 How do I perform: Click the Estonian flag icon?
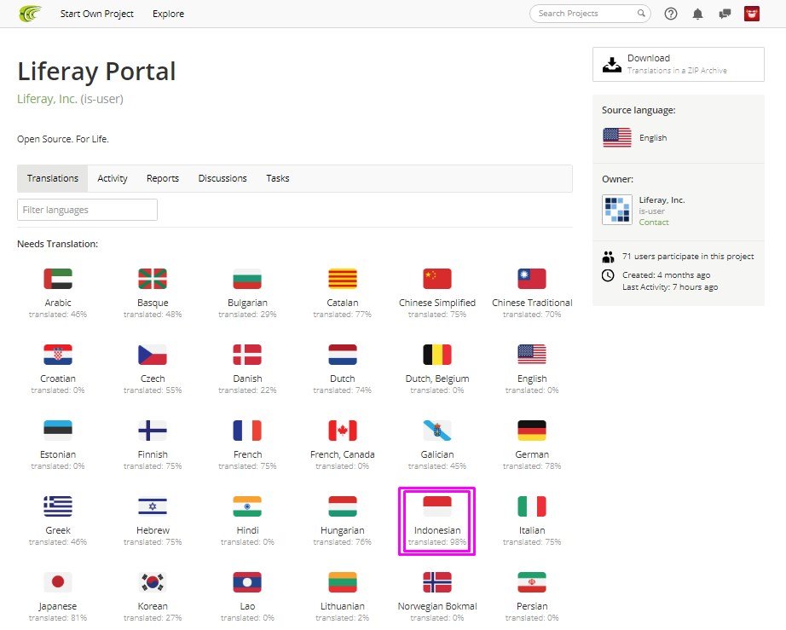[58, 430]
